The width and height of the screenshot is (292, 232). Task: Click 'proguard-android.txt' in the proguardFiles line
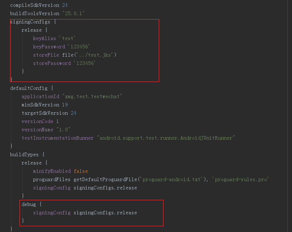[x=173, y=179]
